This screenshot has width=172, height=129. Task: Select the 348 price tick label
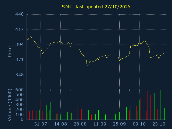pyautogui.click(x=20, y=75)
